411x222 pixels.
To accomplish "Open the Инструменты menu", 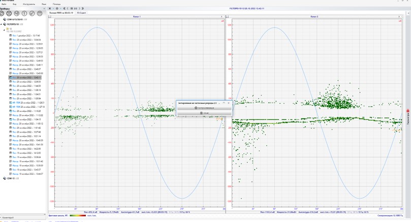I will coord(29,4).
